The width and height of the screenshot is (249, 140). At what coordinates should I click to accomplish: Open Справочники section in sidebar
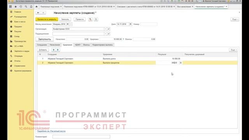pyautogui.click(x=20, y=66)
